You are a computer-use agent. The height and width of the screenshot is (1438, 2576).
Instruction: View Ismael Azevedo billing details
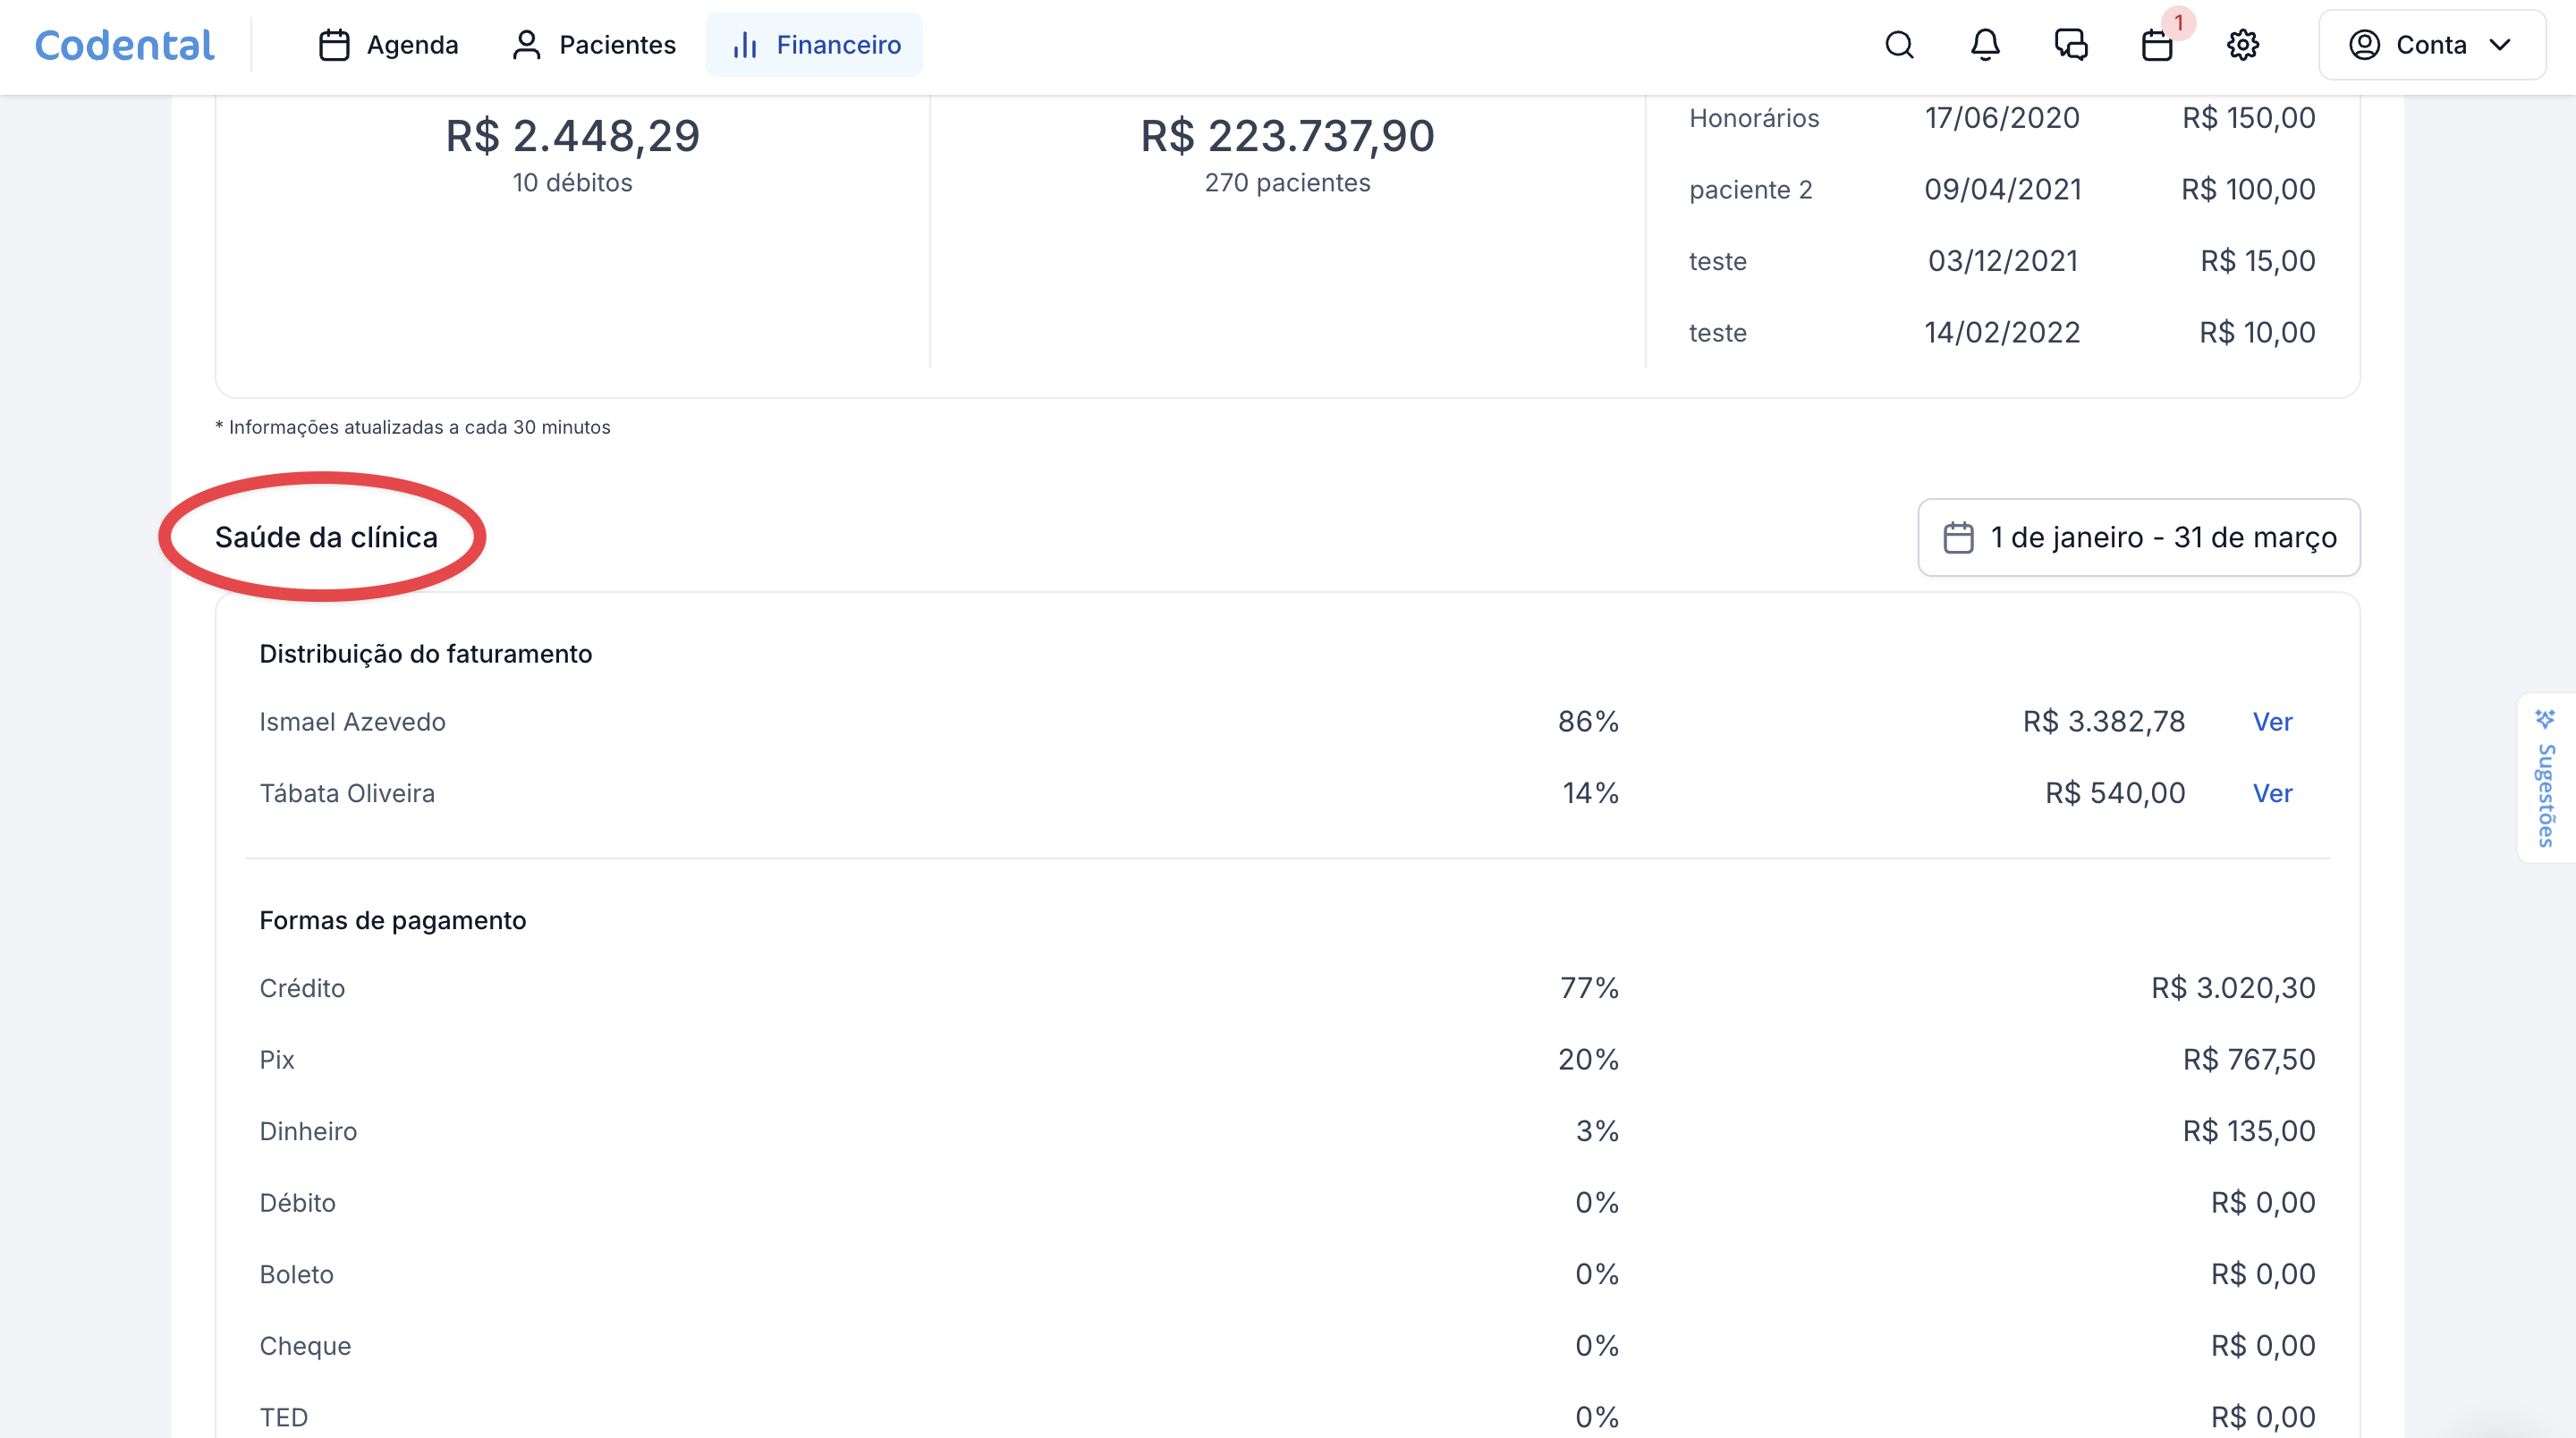click(x=2272, y=722)
